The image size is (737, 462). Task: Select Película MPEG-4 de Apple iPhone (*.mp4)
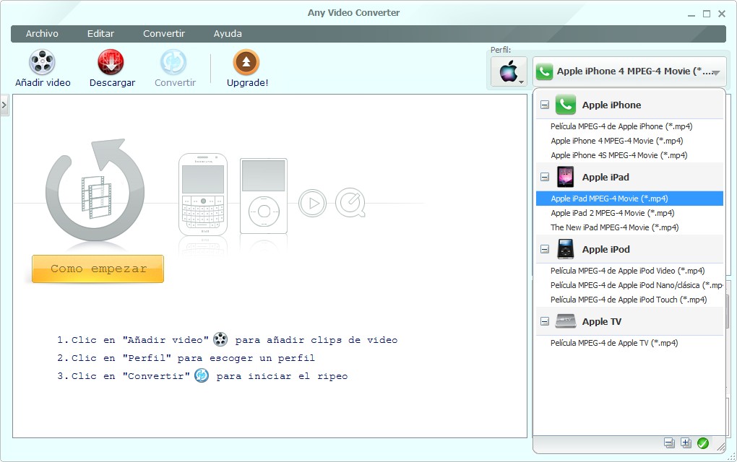click(629, 126)
